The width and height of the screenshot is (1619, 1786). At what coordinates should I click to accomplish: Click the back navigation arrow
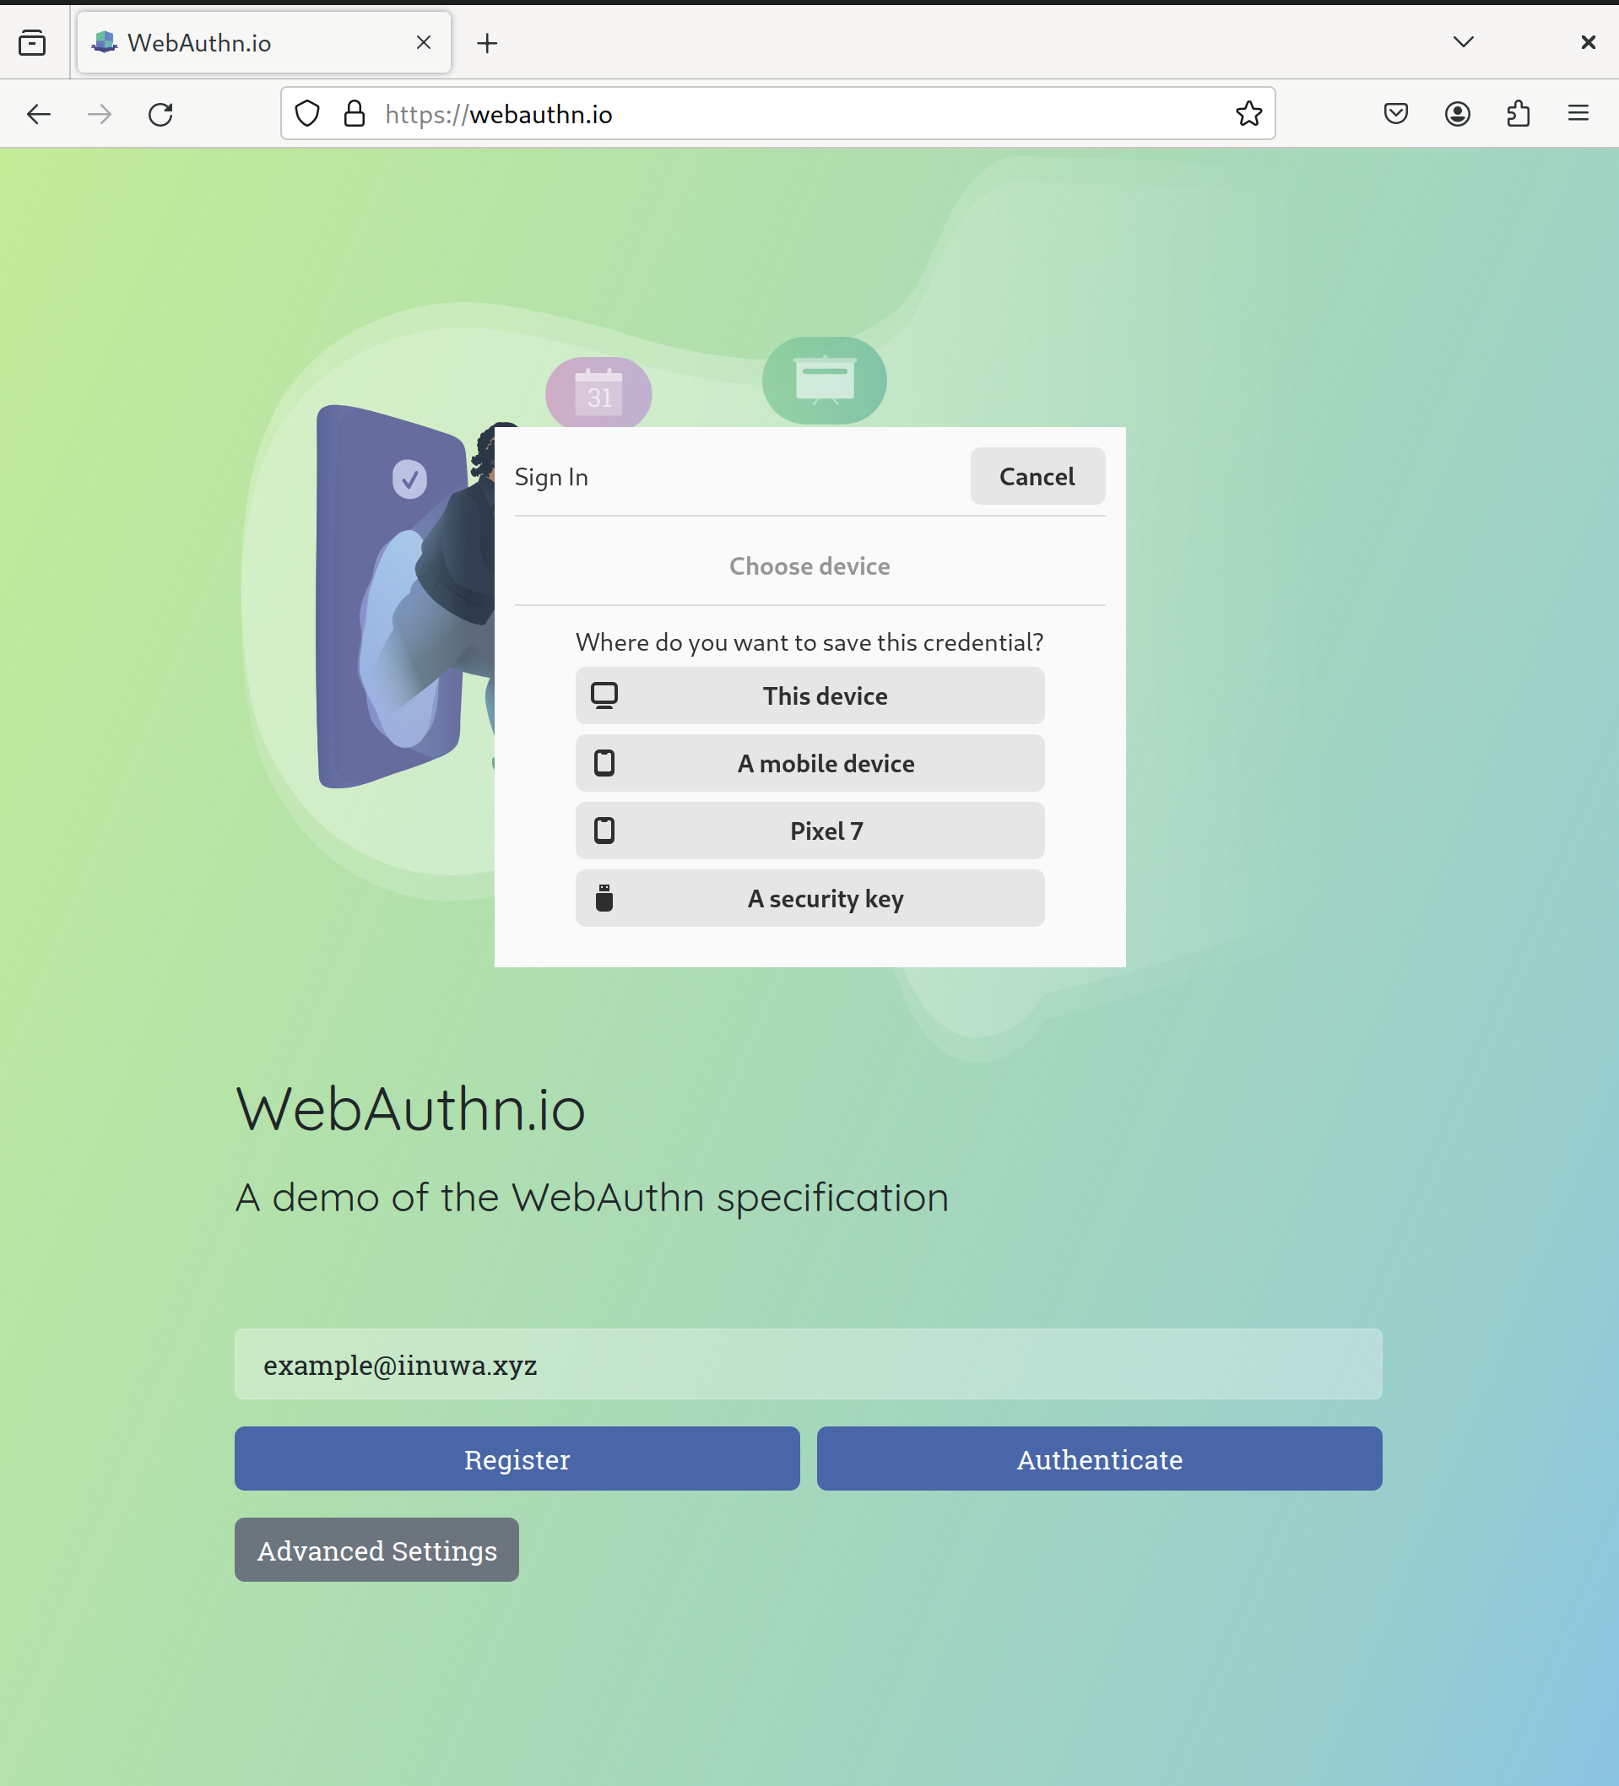(39, 114)
